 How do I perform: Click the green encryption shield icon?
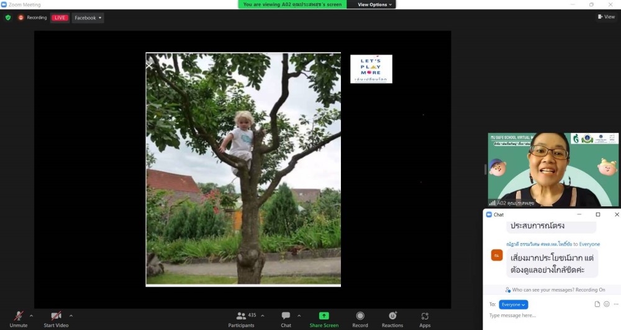8,17
